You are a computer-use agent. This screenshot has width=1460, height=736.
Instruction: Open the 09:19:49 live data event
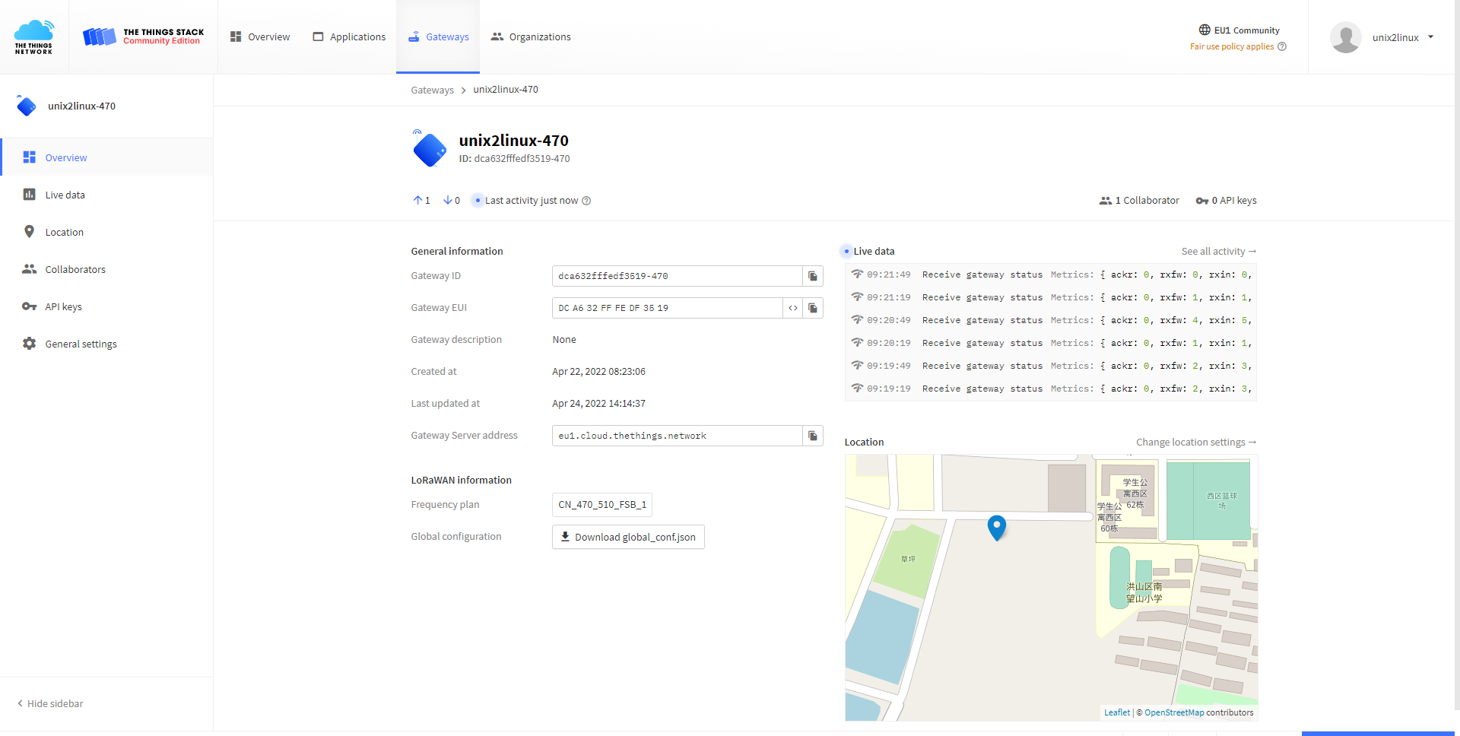point(1050,366)
